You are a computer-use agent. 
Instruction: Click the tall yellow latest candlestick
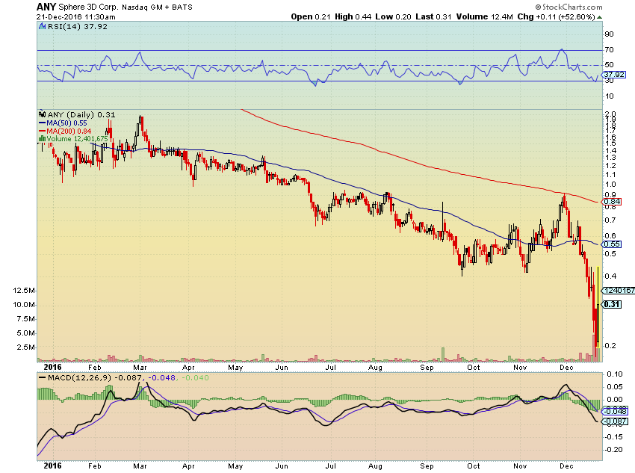tap(598, 306)
